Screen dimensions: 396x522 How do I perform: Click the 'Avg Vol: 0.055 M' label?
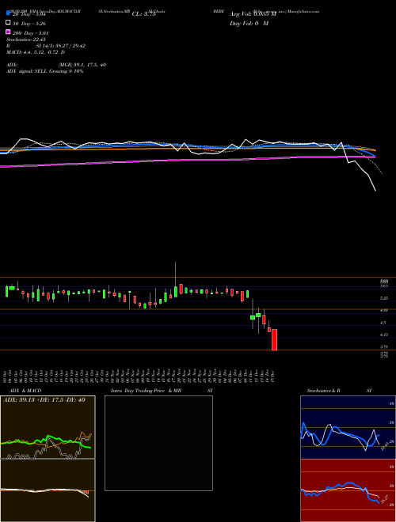point(253,14)
